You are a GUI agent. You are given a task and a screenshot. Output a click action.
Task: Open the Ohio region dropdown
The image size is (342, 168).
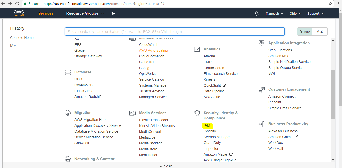tap(295, 14)
